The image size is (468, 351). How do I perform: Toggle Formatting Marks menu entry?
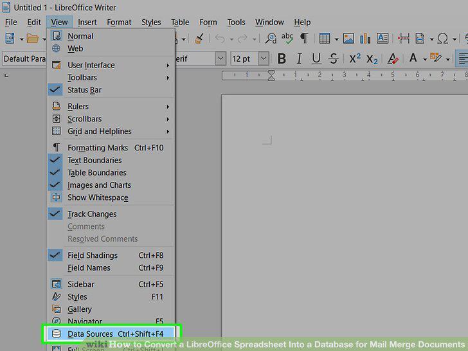[111, 148]
